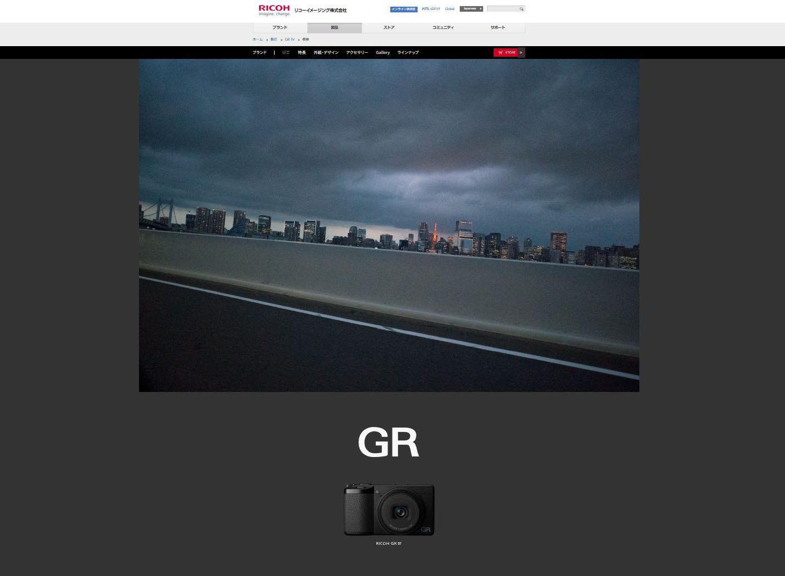Viewport: 785px width, 576px height.
Task: Go to ホーム in the breadcrumb
Action: click(257, 39)
